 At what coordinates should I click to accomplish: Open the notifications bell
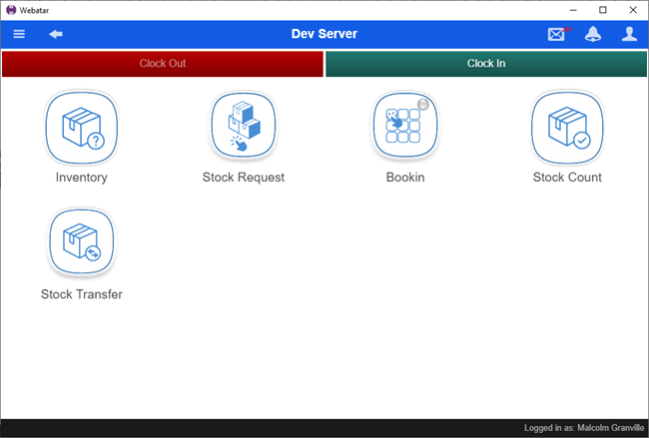pos(593,34)
